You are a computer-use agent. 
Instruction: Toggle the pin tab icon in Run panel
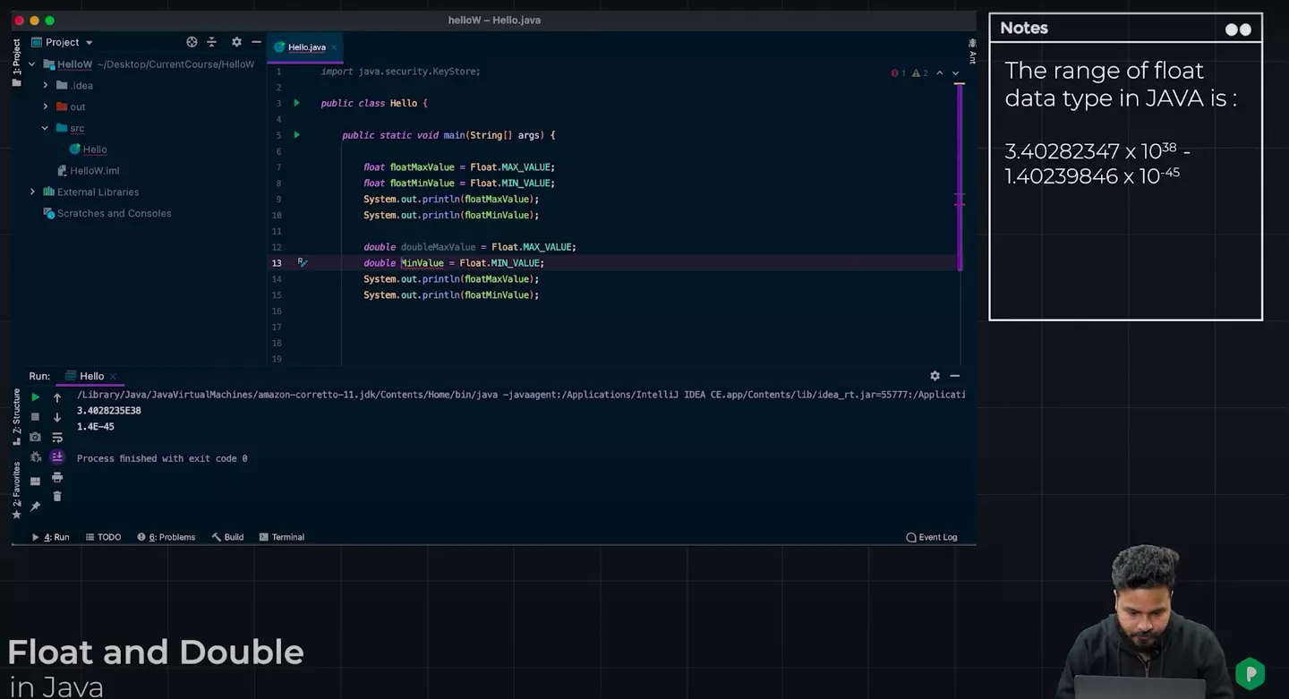[35, 507]
